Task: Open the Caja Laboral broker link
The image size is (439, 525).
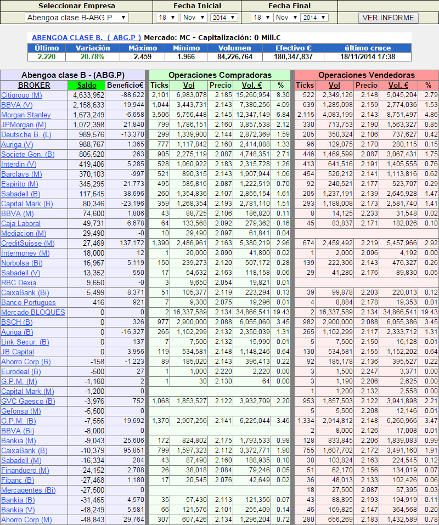Action: click(20, 224)
